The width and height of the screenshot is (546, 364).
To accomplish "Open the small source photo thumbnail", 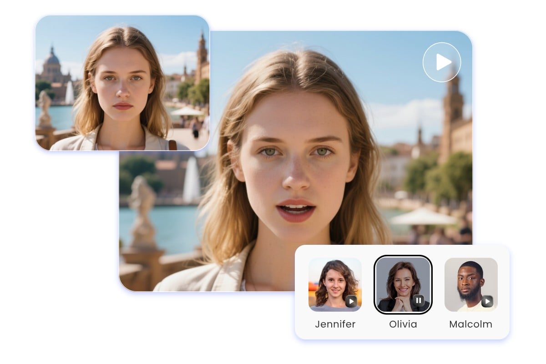I will pyautogui.click(x=122, y=83).
